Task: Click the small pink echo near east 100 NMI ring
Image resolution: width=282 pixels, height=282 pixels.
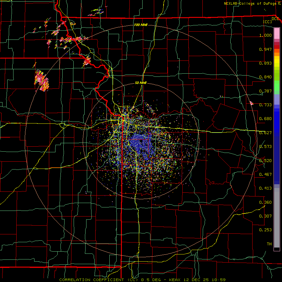Action: (x=251, y=103)
